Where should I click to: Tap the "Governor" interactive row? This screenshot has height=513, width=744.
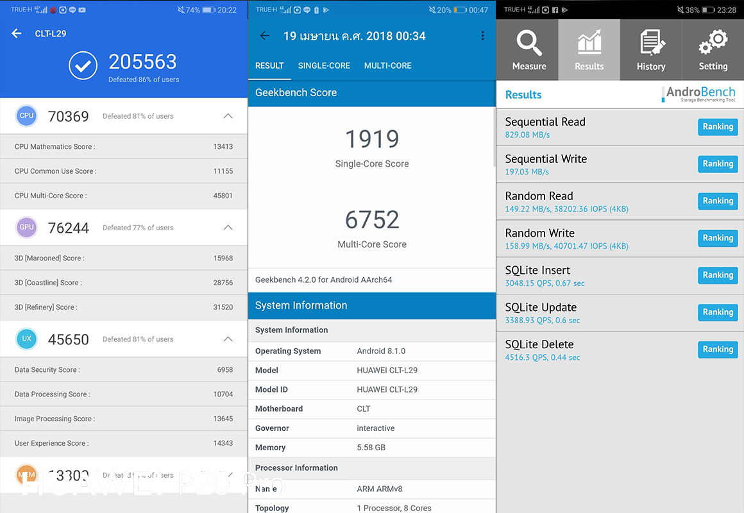coord(372,428)
